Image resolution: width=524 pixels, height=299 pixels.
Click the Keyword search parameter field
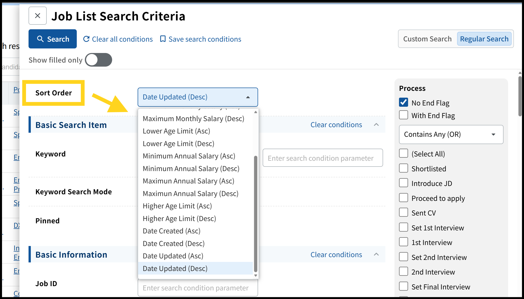point(322,158)
